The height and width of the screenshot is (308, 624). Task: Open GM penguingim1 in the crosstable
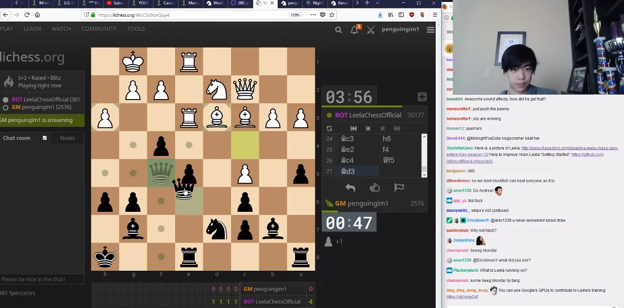tap(265, 289)
